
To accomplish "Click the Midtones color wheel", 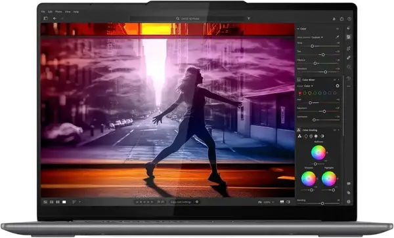I will click(x=318, y=153).
